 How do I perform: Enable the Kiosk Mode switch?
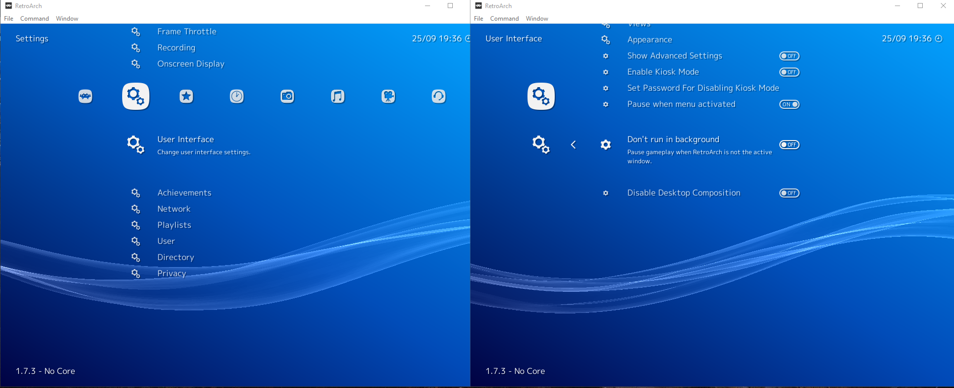(x=789, y=72)
